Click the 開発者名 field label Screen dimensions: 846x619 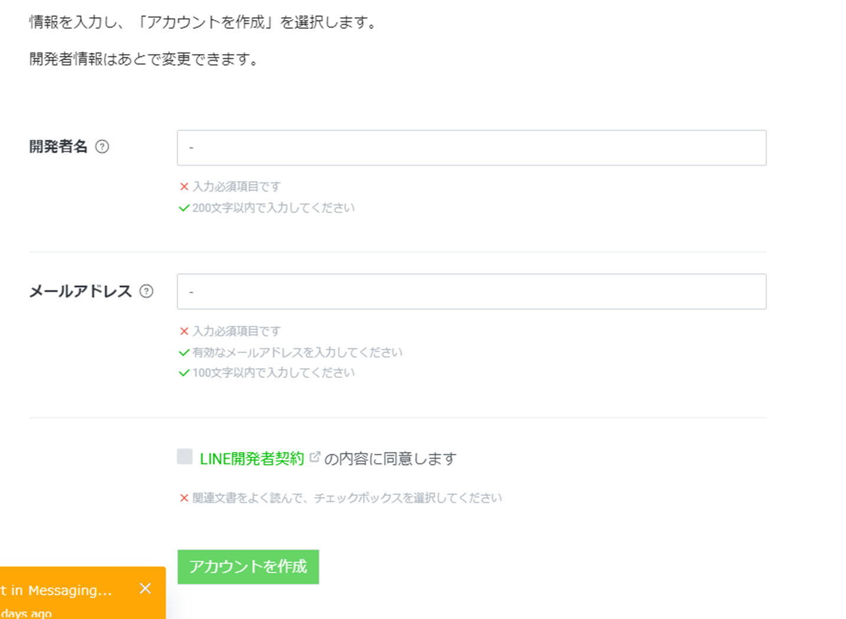[58, 147]
